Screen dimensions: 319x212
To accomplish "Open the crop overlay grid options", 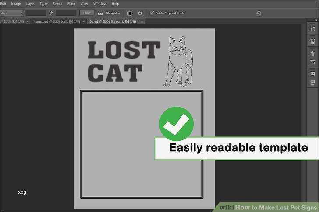I will 129,14.
